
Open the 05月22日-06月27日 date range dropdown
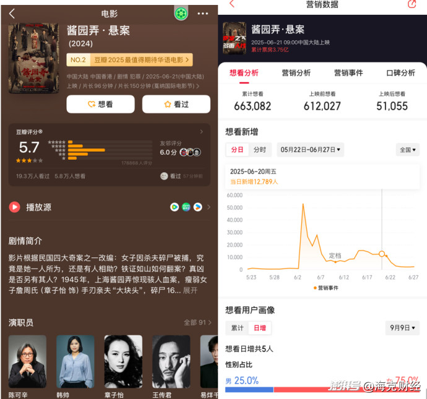point(310,150)
